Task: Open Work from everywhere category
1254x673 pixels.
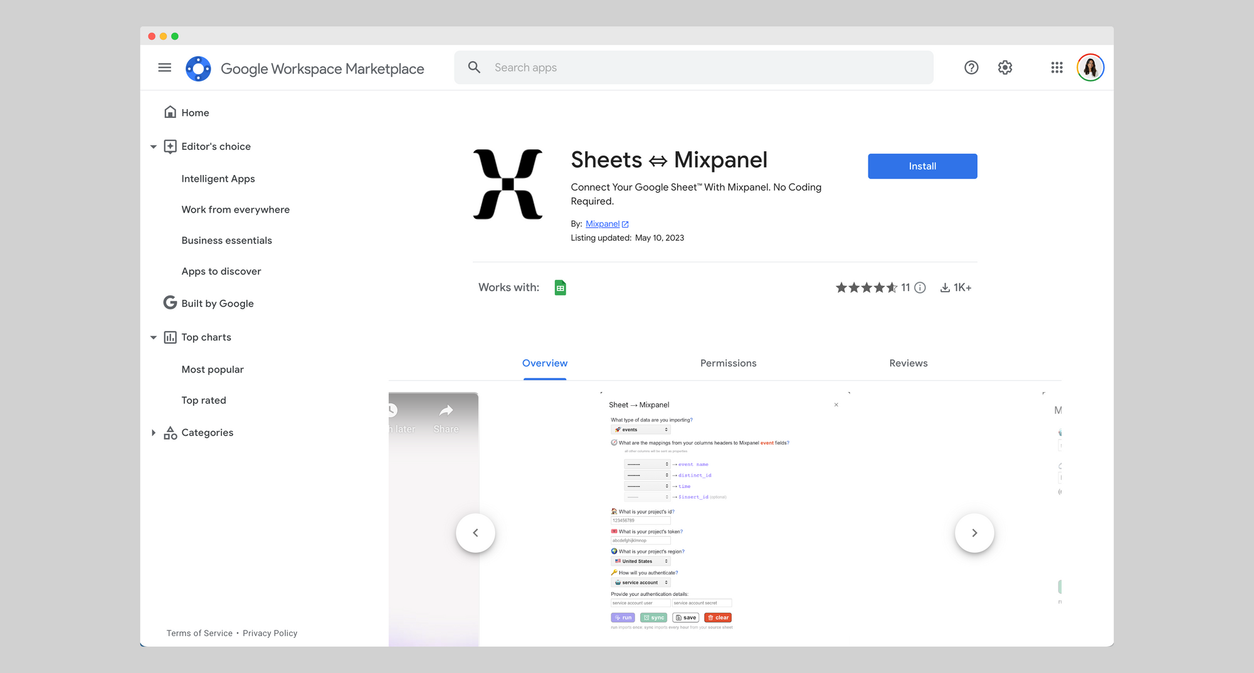Action: point(235,209)
